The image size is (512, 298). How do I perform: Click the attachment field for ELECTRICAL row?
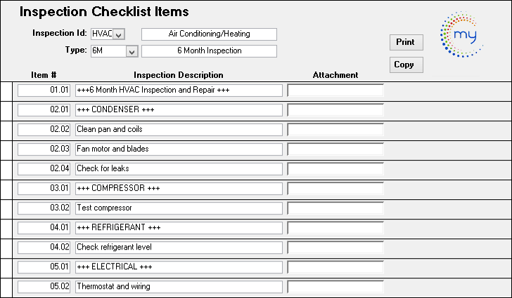[335, 267]
